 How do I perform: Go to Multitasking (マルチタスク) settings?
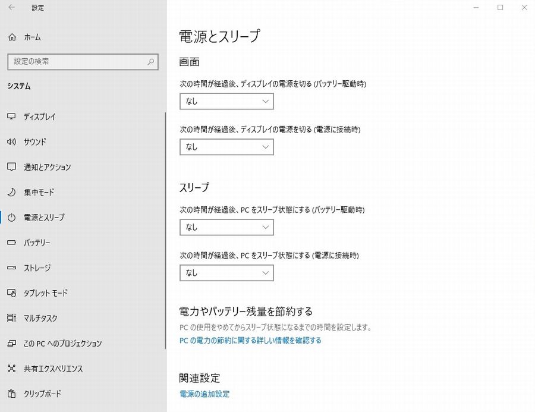point(40,318)
